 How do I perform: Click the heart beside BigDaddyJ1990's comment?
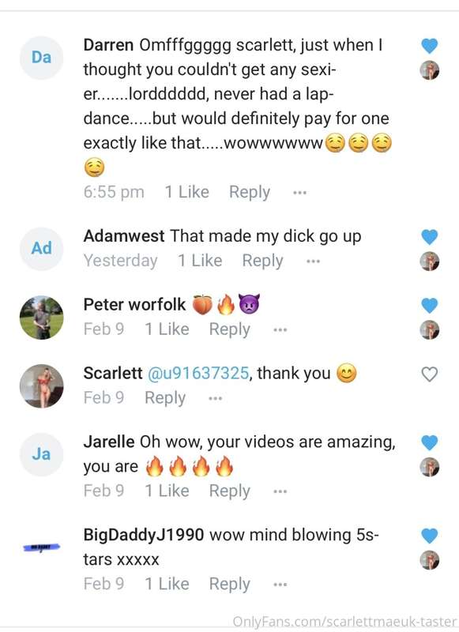pos(429,536)
